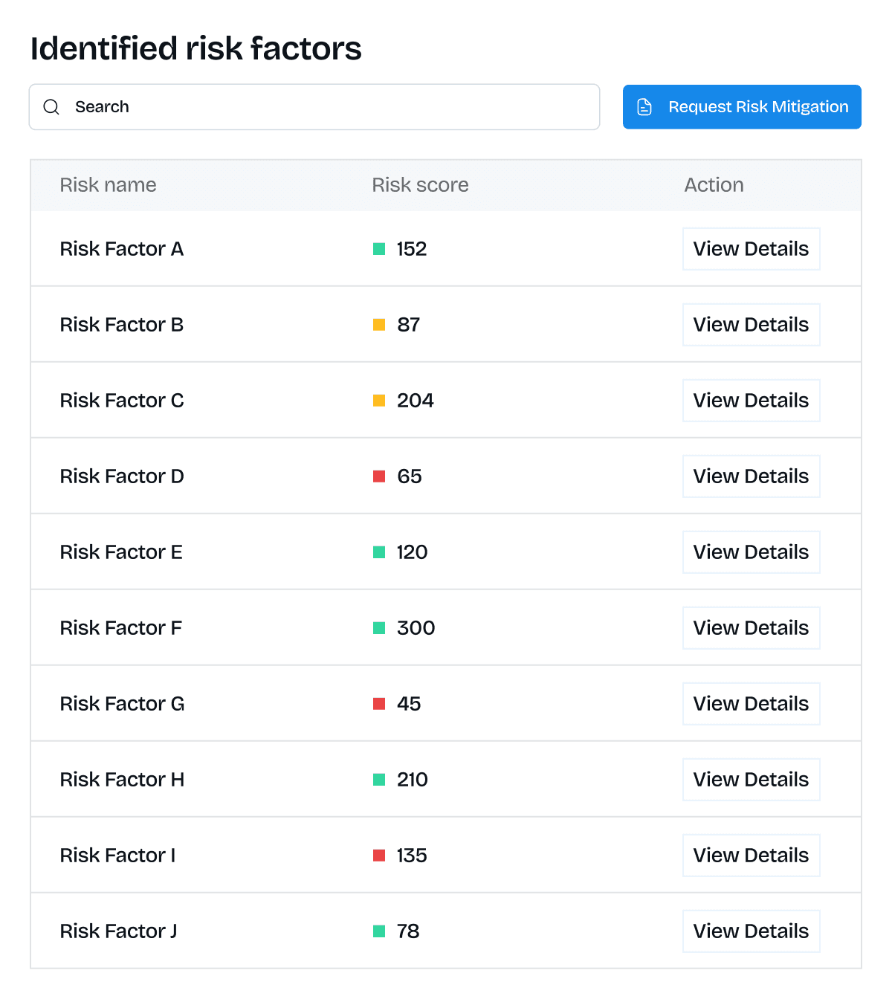Show details for Risk Factor F

click(752, 628)
